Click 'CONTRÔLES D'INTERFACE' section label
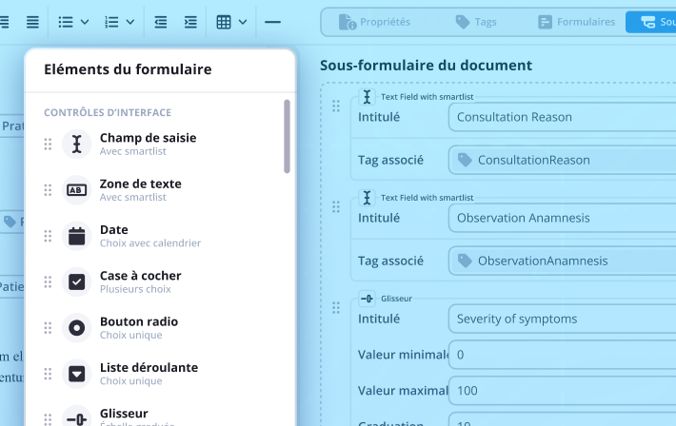The image size is (676, 426). [108, 113]
